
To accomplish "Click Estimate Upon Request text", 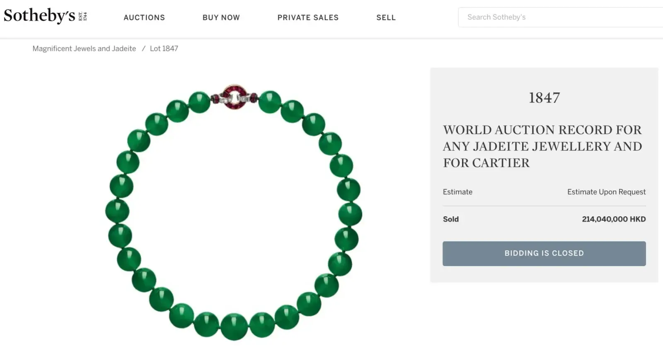I will (x=606, y=192).
